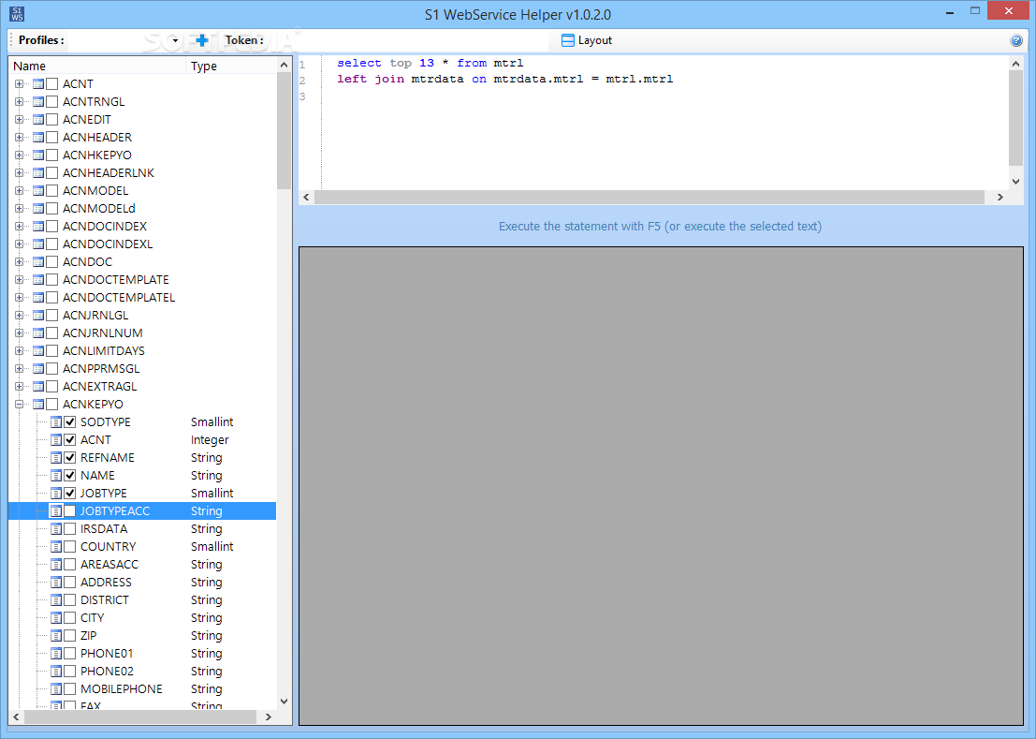Minimize the S1 WebService Helper window
This screenshot has height=739, width=1036.
[950, 12]
